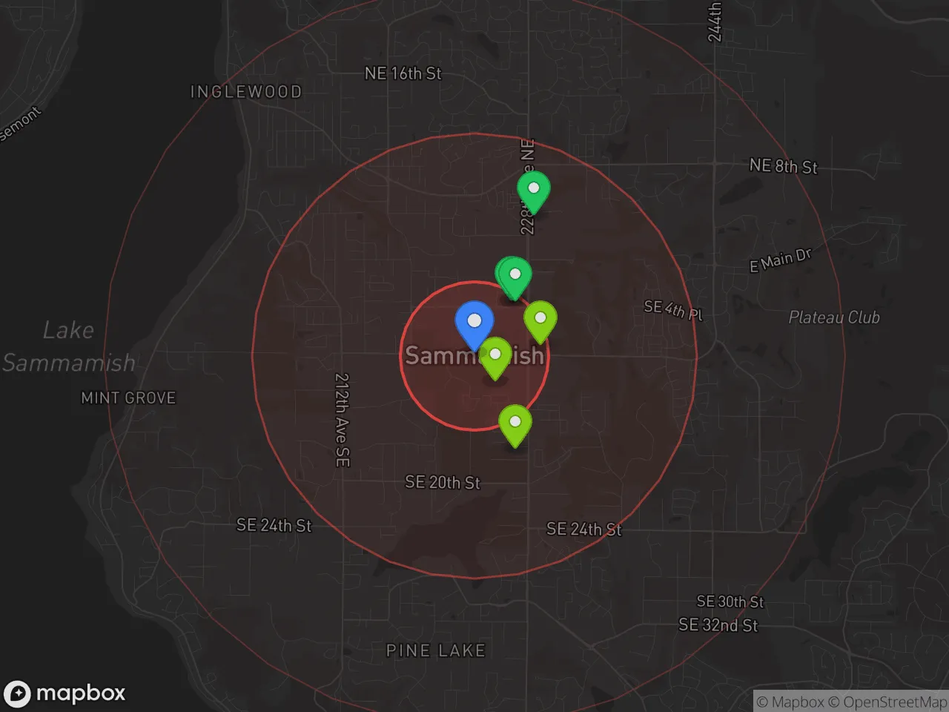Click the INGLEWOOD neighborhood label
This screenshot has width=949, height=712.
(246, 92)
